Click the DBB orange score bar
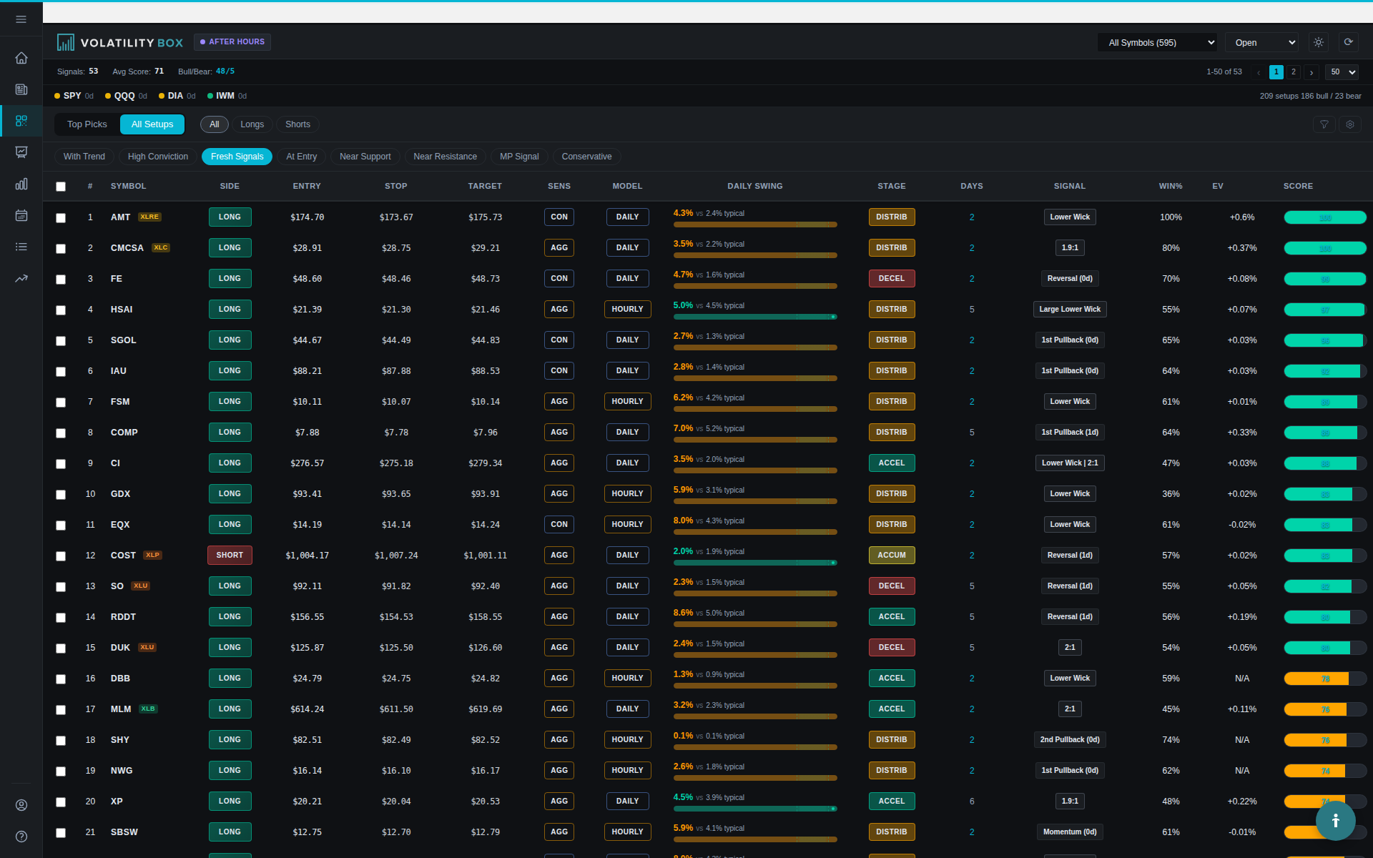1373x858 pixels. tap(1325, 679)
